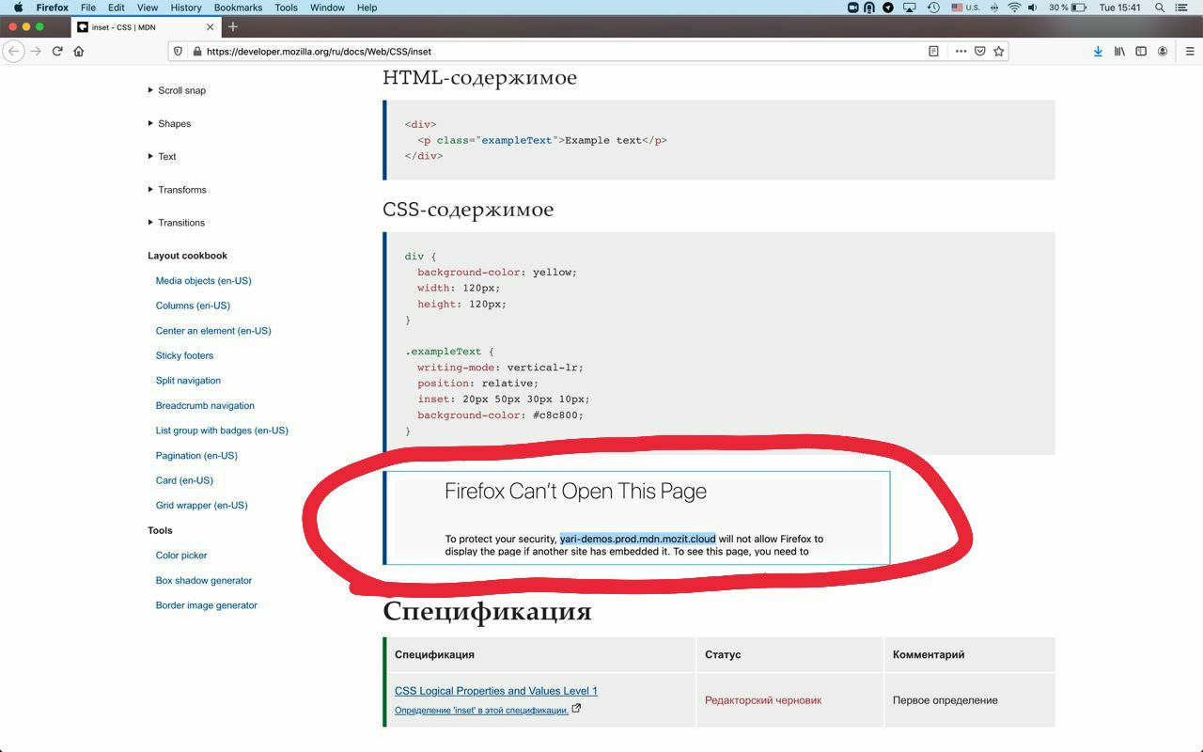Open the inset definition in specification link
The height and width of the screenshot is (752, 1203).
(481, 711)
